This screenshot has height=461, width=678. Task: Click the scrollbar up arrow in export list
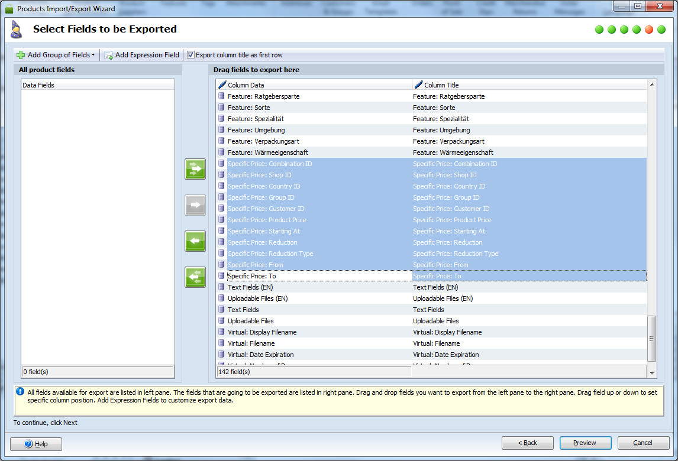point(651,85)
